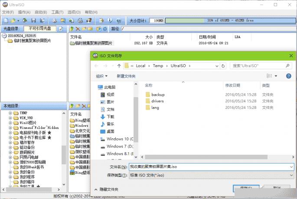The image size is (297, 199).
Task: Expand the Win10图片 folder node
Action: (10, 123)
